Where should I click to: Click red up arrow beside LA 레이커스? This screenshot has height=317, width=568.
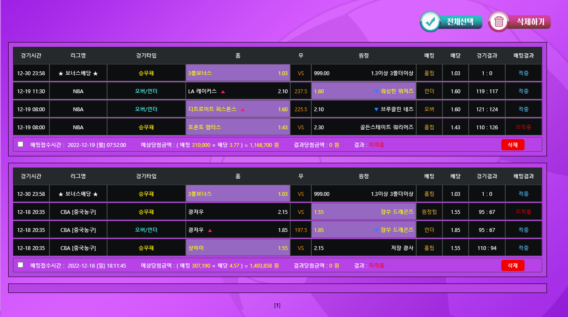(x=223, y=91)
